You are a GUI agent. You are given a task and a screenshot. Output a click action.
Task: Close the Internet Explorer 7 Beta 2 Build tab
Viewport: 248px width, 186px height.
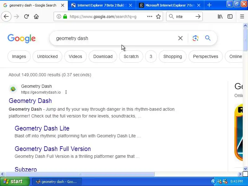pos(131,5)
